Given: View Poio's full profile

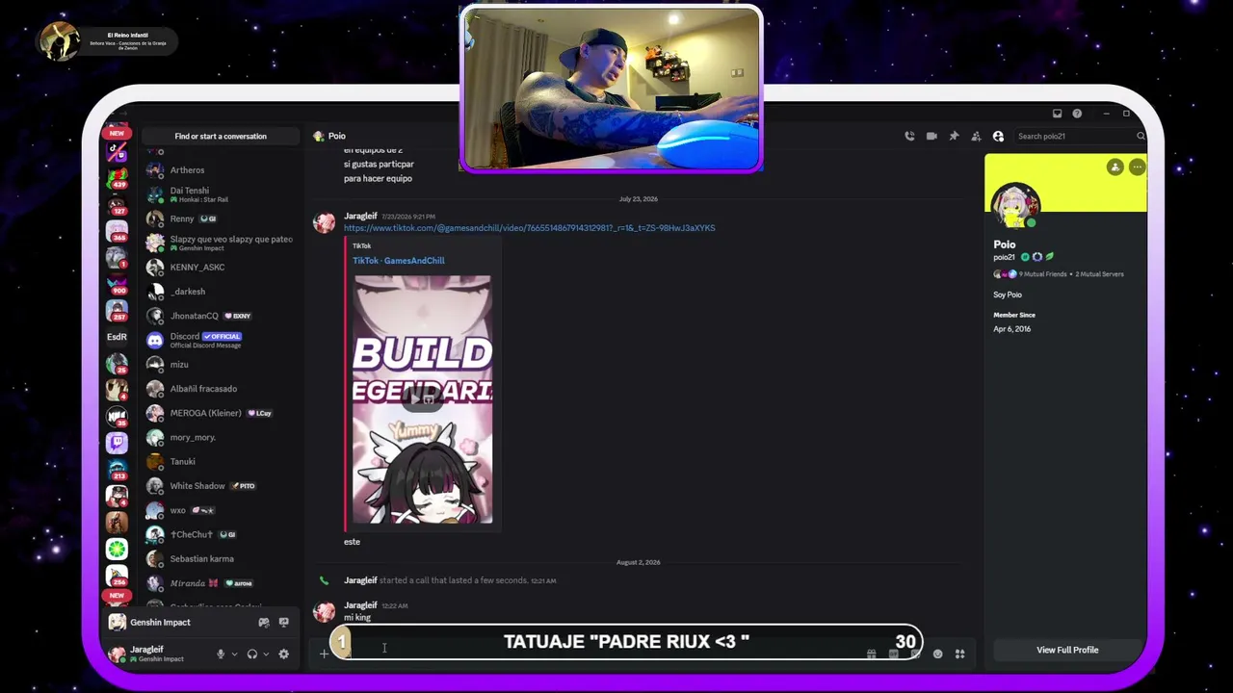Looking at the screenshot, I should (x=1067, y=650).
